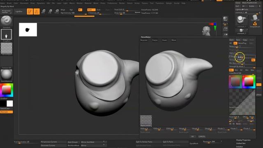Adjust the Z Intensity slider
Viewport: 263px width, 148px height.
(100, 13)
